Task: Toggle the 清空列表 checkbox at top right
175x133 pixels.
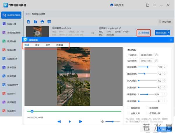Action: point(160,21)
